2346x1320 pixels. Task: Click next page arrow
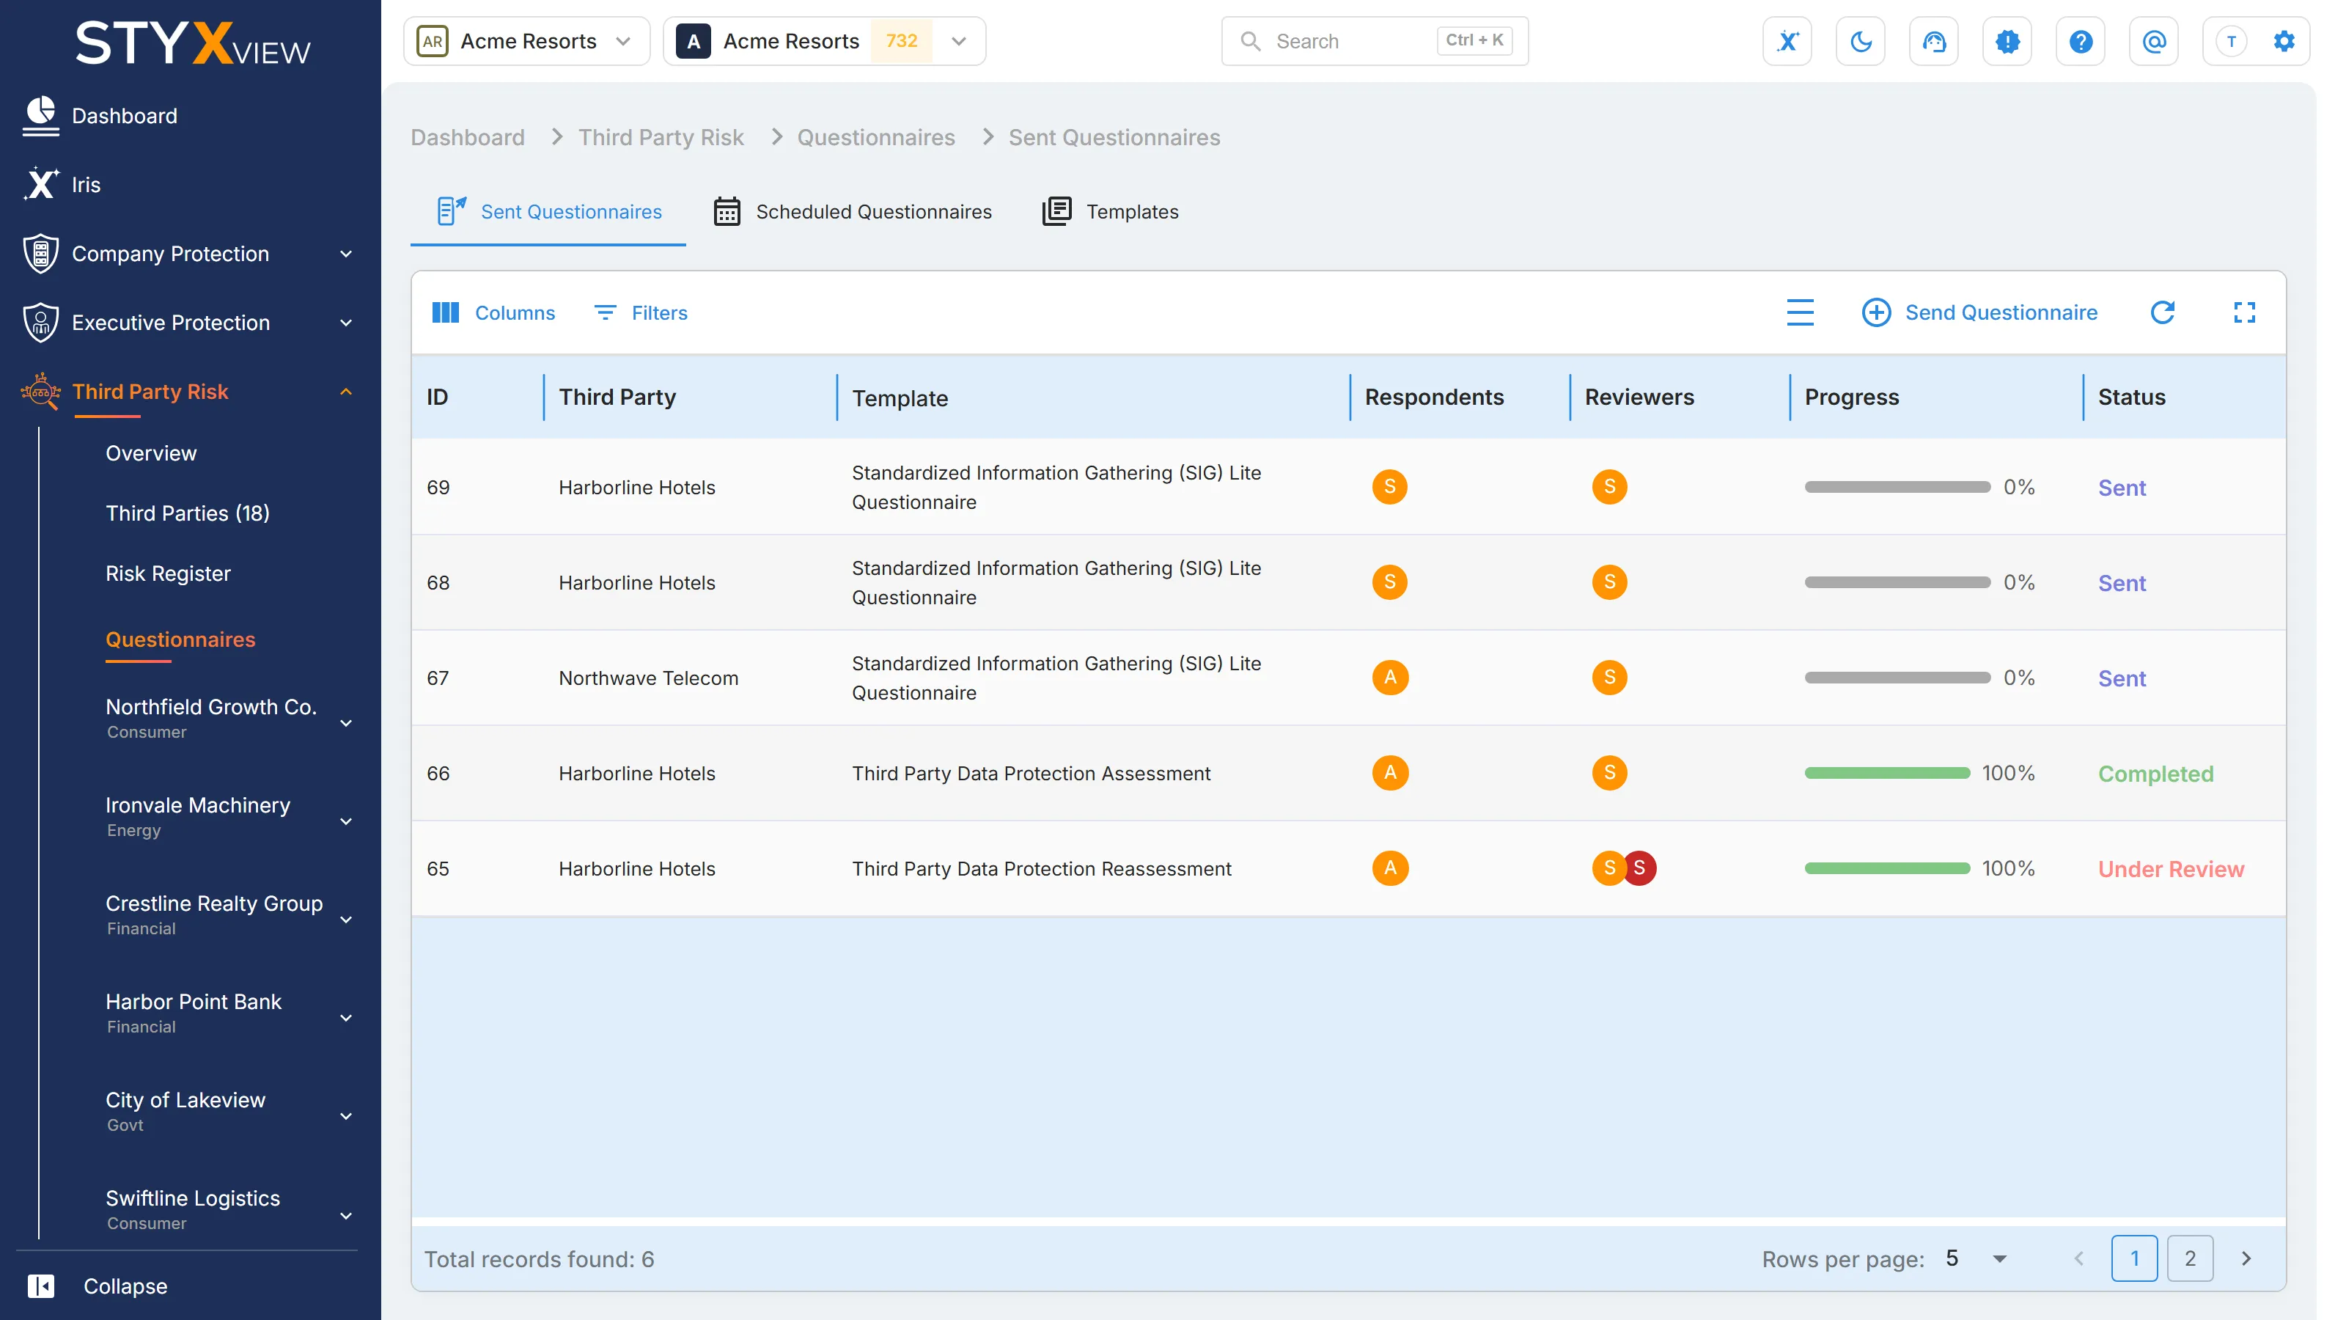2246,1259
